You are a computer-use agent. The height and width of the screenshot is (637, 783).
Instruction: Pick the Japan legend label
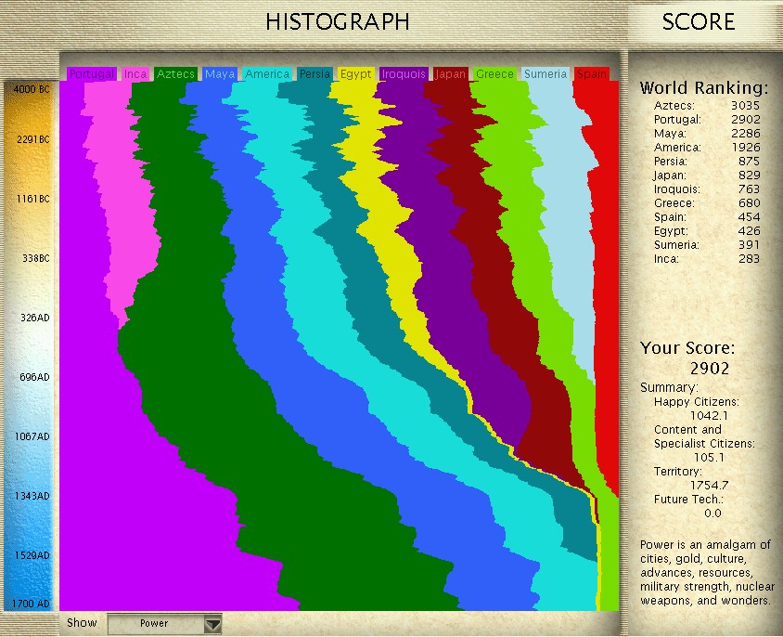[x=451, y=74]
